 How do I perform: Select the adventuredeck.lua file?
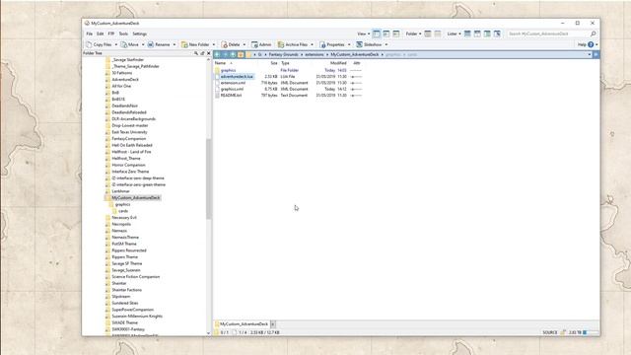point(237,77)
